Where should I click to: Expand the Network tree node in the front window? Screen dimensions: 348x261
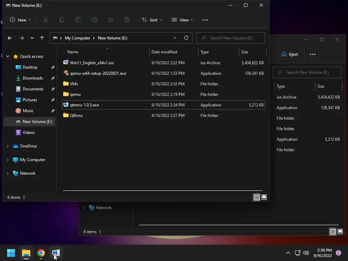[x=8, y=173]
